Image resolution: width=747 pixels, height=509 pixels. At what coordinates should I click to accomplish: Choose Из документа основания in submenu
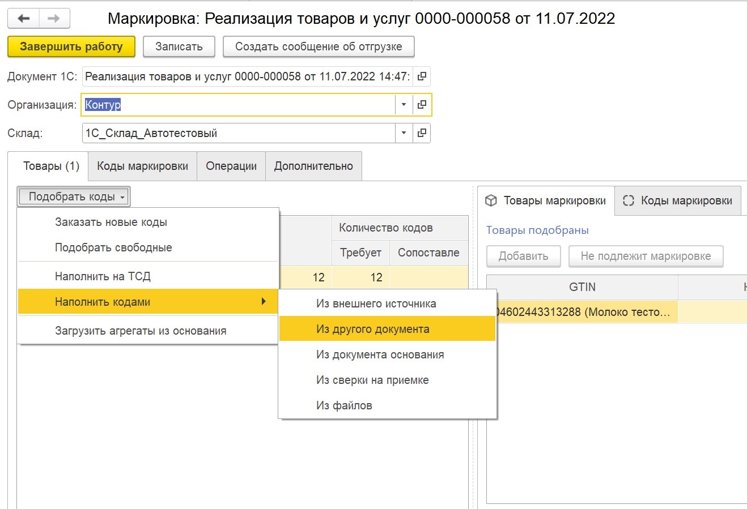(x=388, y=354)
